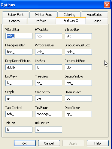Select the Coloring tab
112x149 pixels.
[x=69, y=15]
